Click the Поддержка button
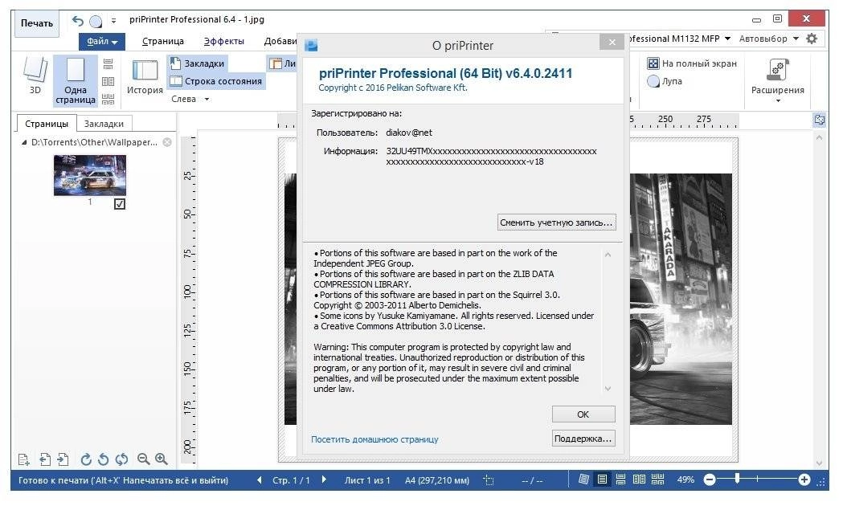This screenshot has width=843, height=506. coord(583,439)
